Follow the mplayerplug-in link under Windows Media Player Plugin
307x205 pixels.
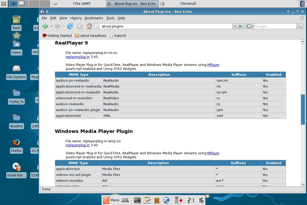click(x=77, y=145)
